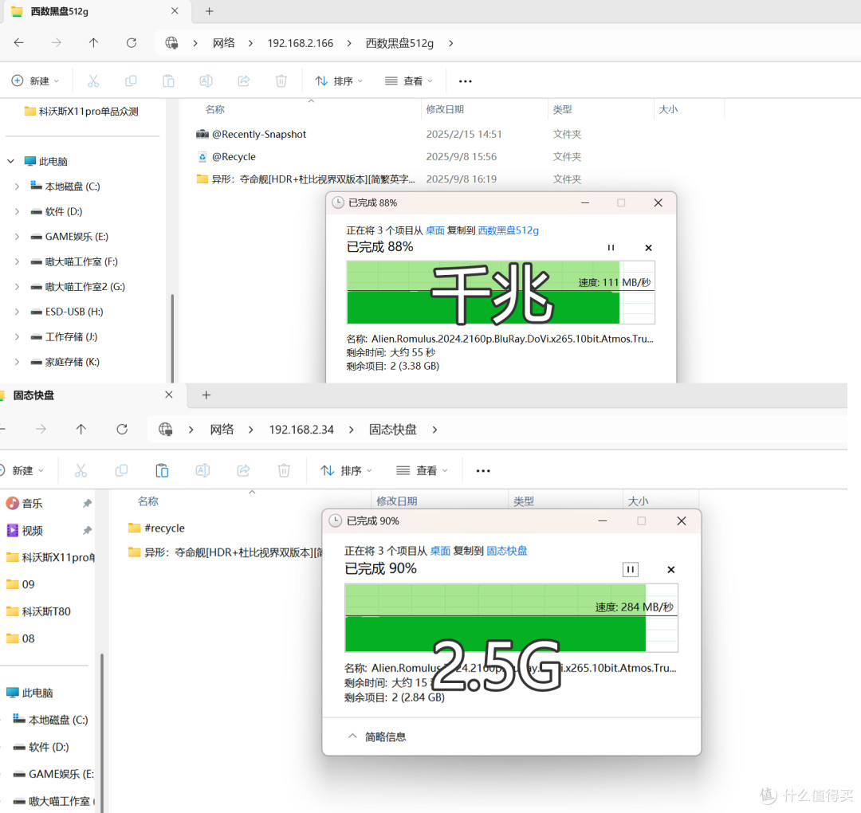861x813 pixels.
Task: Open more options in upper toolbar
Action: [465, 81]
